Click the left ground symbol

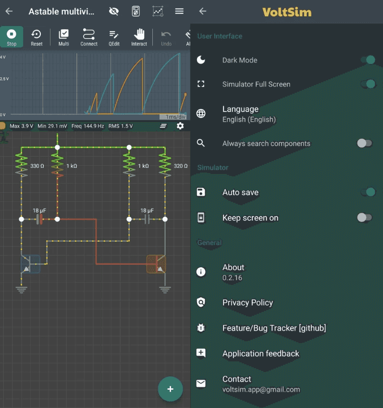(x=21, y=290)
